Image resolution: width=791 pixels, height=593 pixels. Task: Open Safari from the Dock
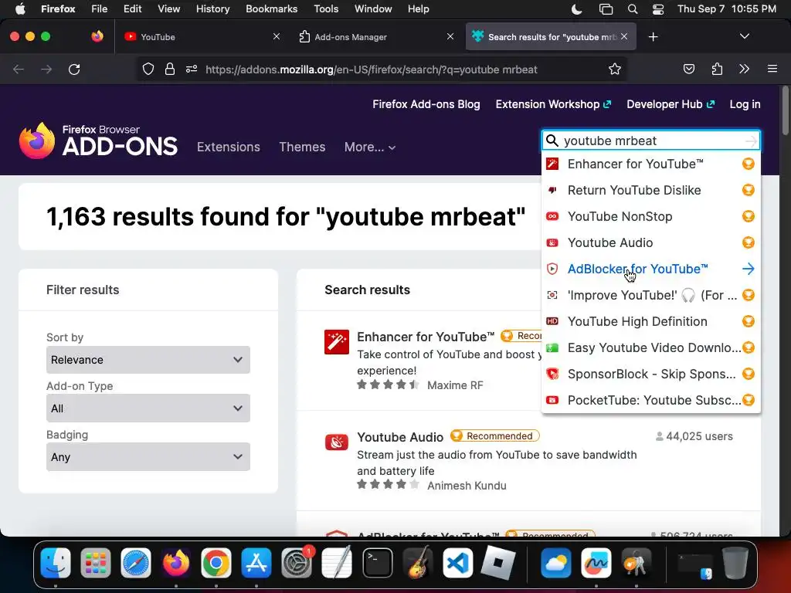(x=136, y=563)
